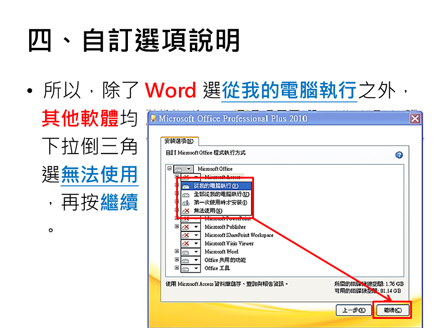437x328 pixels.
Task: Click the 繼續(C) continue button
Action: (x=393, y=310)
